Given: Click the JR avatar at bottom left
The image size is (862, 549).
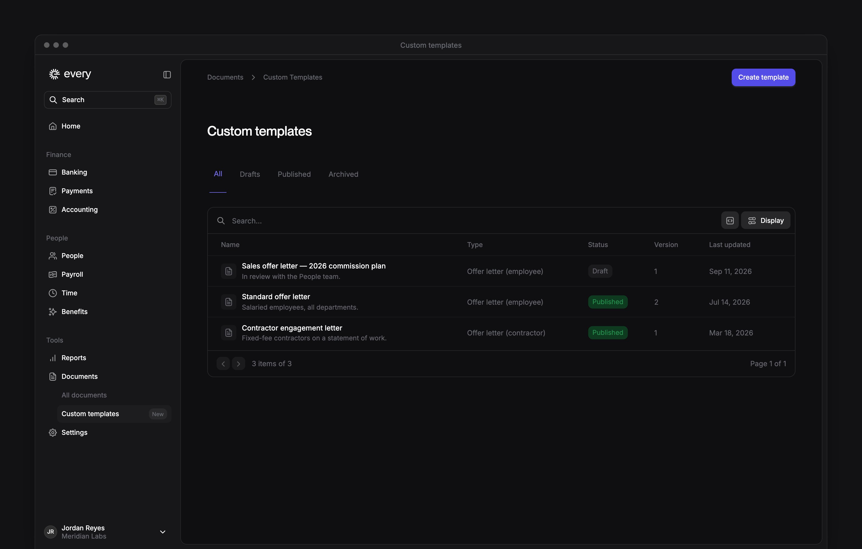Looking at the screenshot, I should click(51, 532).
